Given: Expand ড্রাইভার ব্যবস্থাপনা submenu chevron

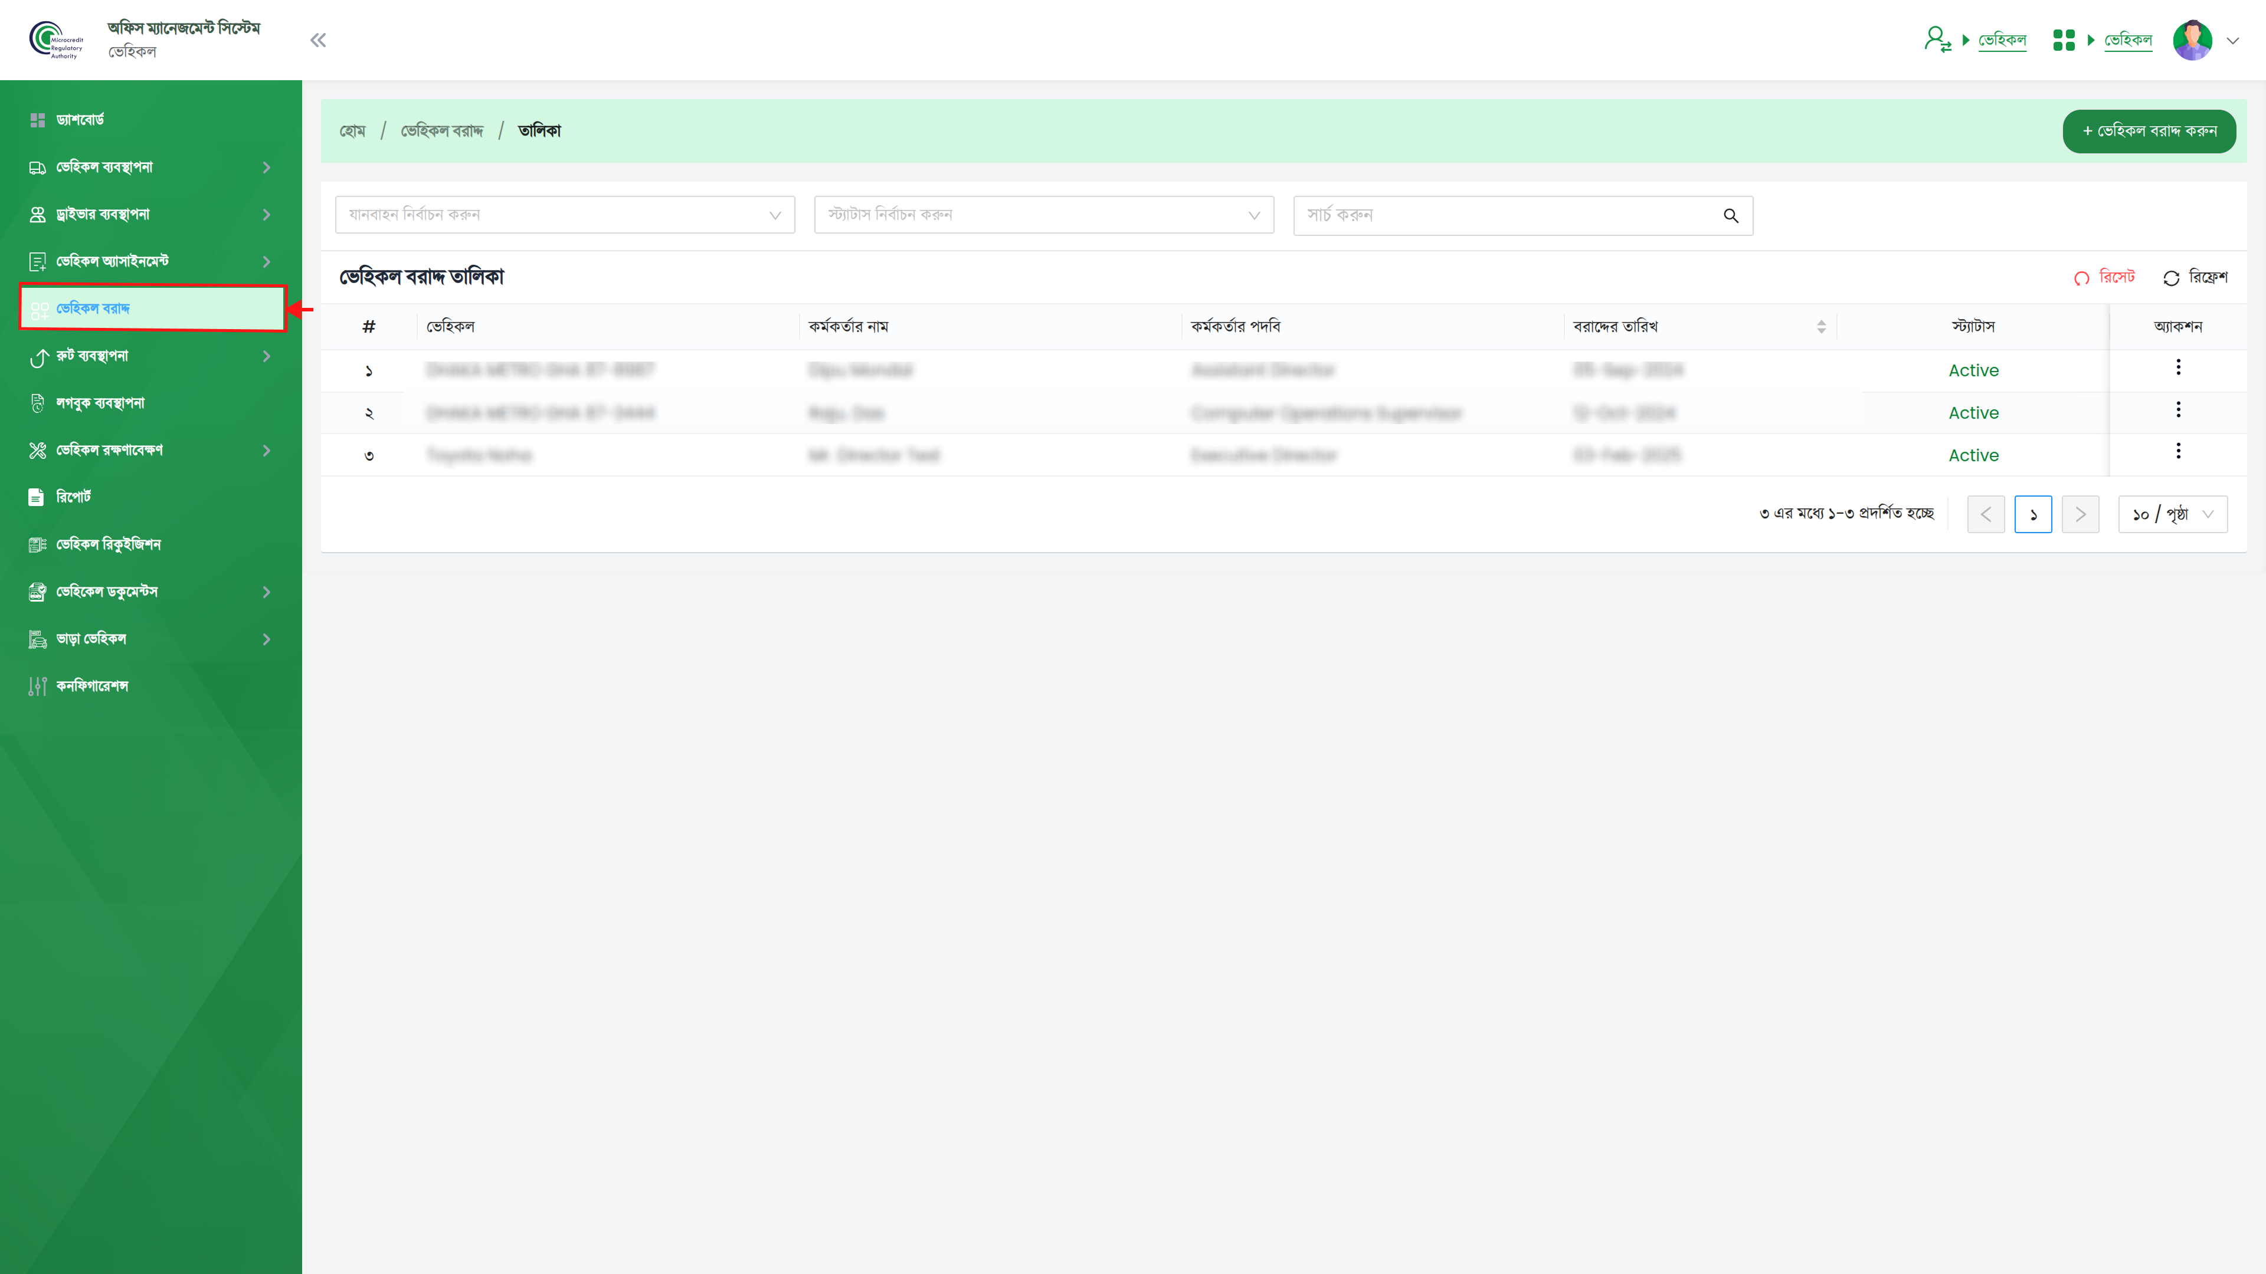Looking at the screenshot, I should [x=267, y=215].
